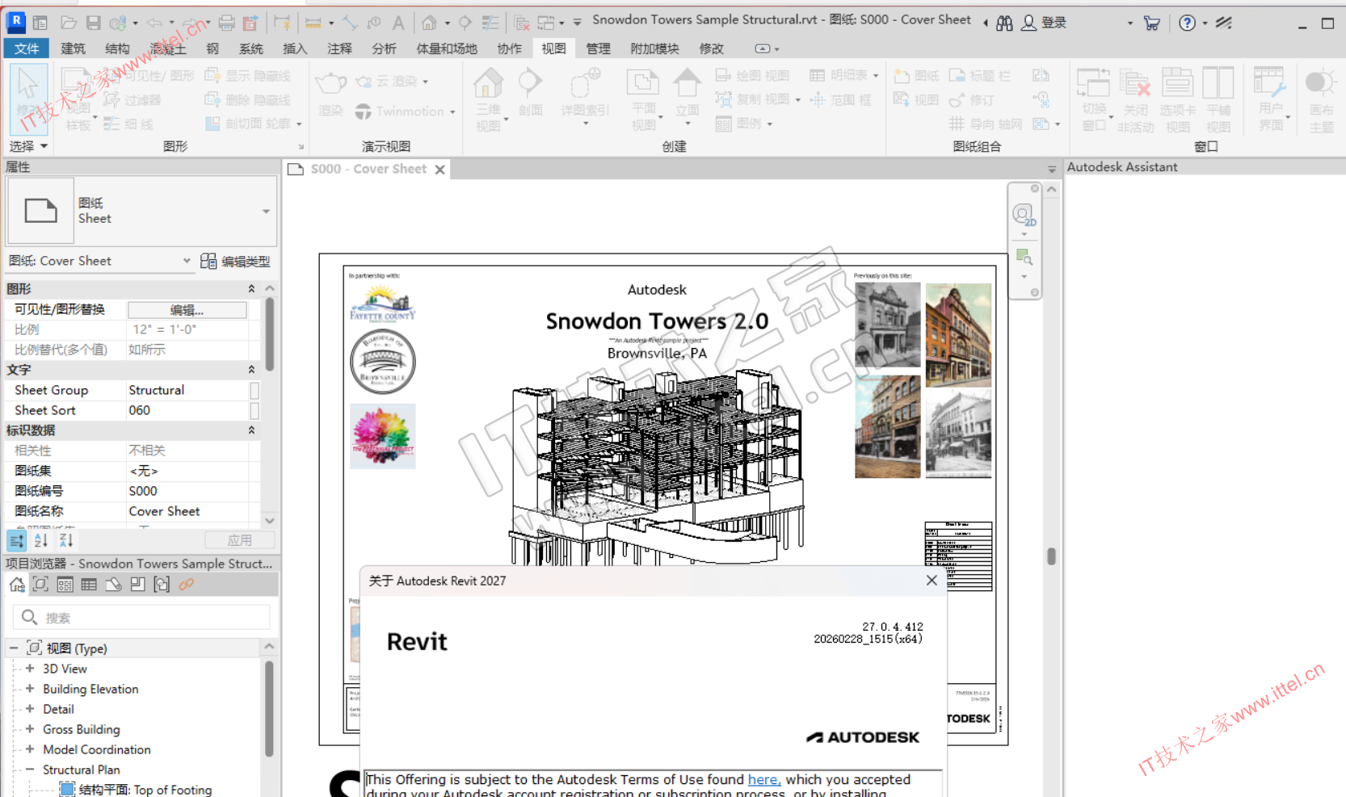Click the 编辑... button for visibility overrides

coord(187,310)
